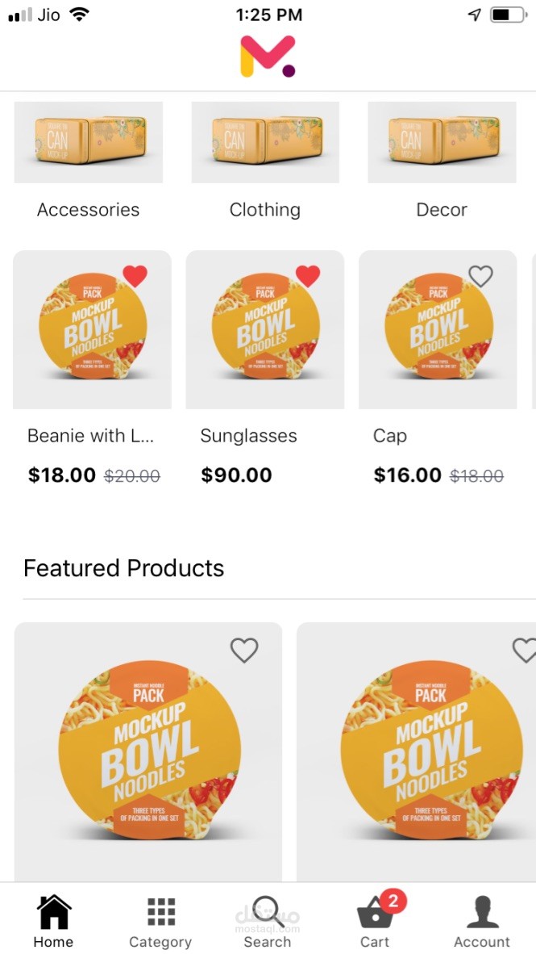Viewport: 536px width, 954px height.
Task: Select the Clothing category label
Action: (265, 210)
